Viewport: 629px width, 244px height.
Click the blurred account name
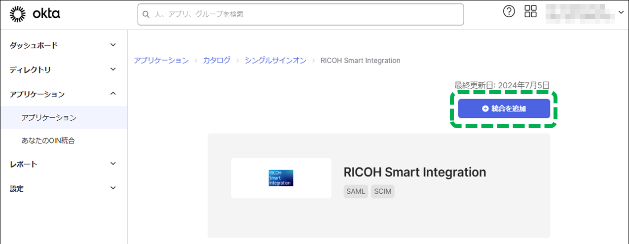click(579, 13)
